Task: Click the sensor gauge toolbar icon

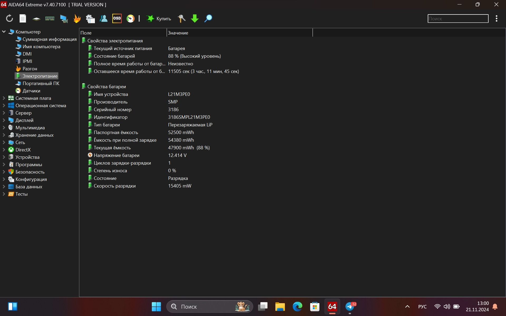Action: (130, 18)
